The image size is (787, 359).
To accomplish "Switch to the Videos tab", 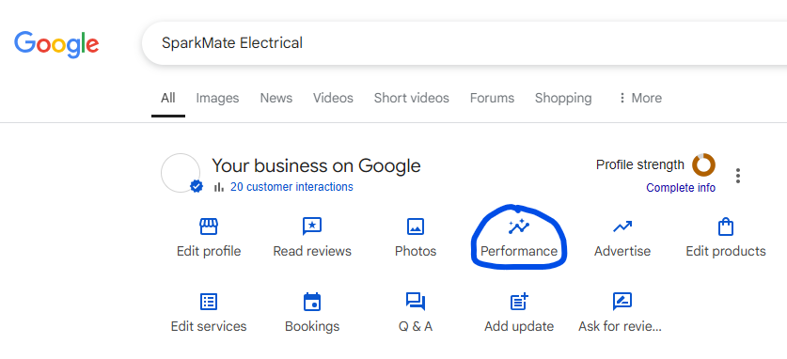I will [x=333, y=98].
